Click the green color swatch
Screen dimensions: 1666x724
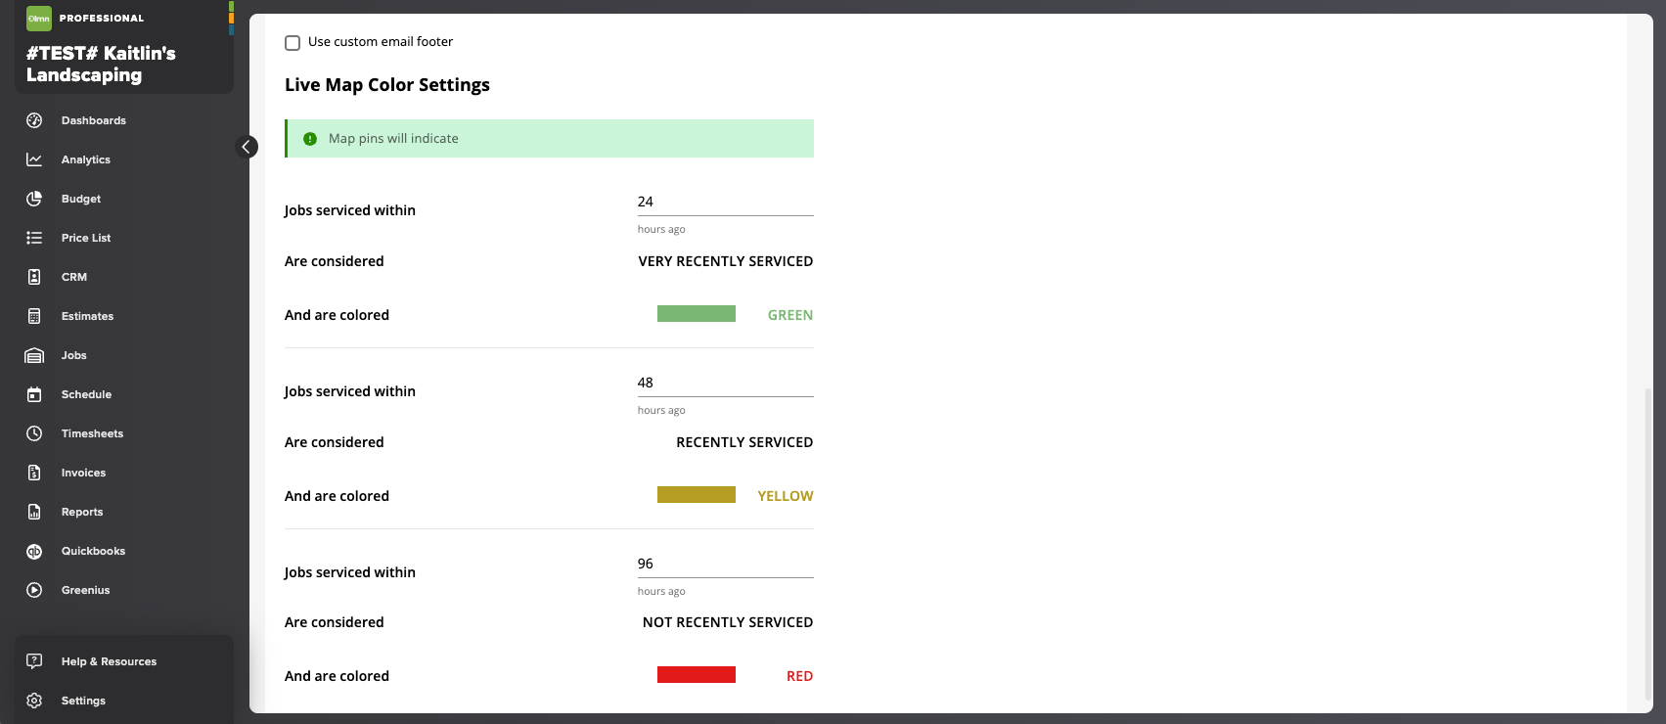tap(697, 314)
